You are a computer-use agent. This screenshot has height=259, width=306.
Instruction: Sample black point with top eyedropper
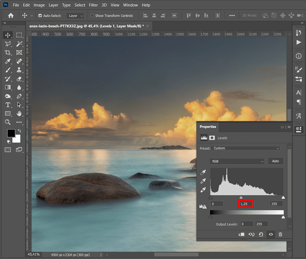pyautogui.click(x=203, y=173)
